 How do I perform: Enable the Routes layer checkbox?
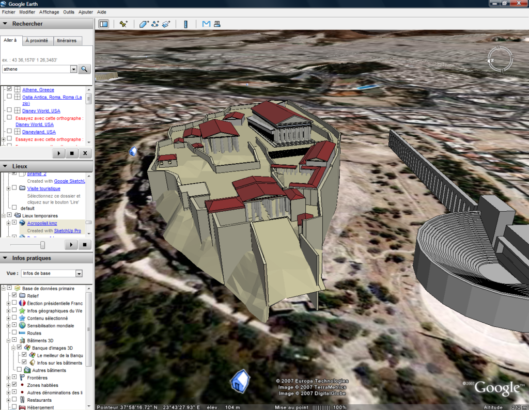pyautogui.click(x=14, y=333)
